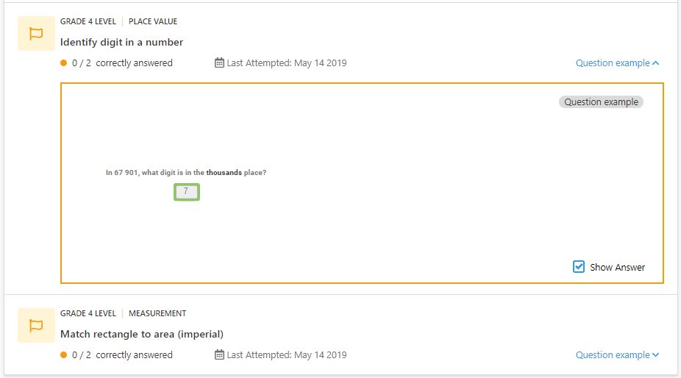The image size is (681, 378).
Task: Uncheck the Show Answer checkbox
Action: coord(579,266)
